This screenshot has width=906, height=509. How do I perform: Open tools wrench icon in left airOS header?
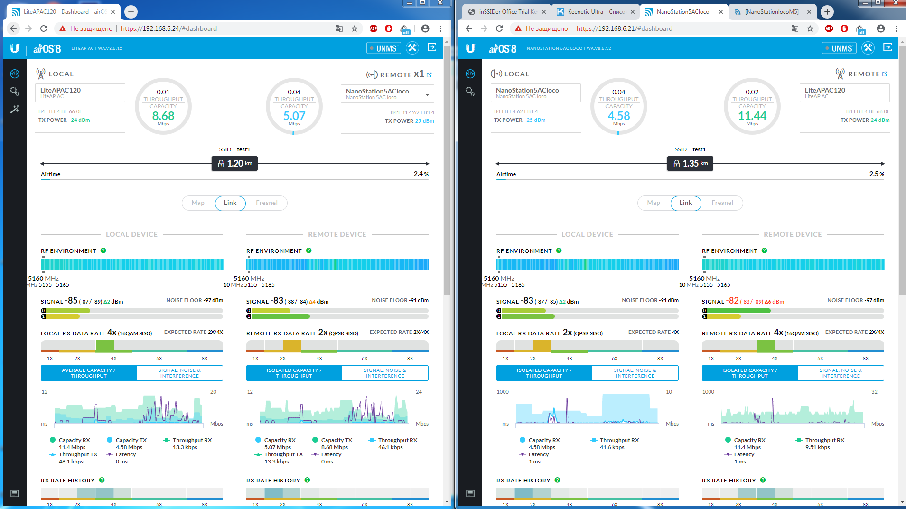tap(412, 48)
